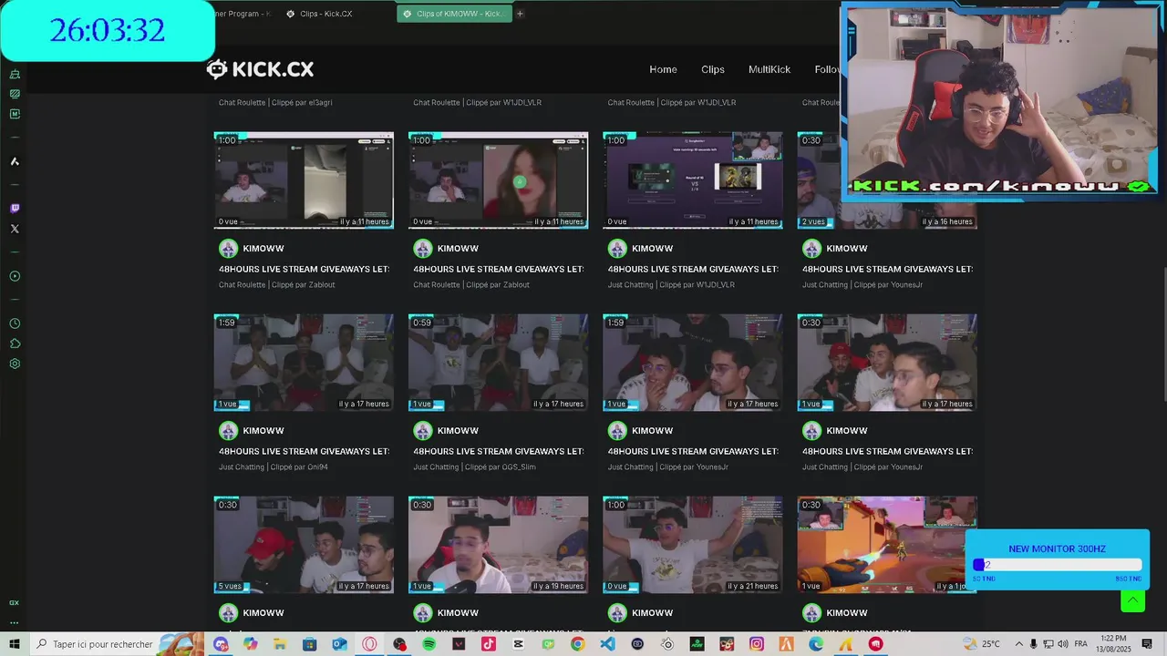
Task: Open the notification center icon
Action: [x=1147, y=644]
